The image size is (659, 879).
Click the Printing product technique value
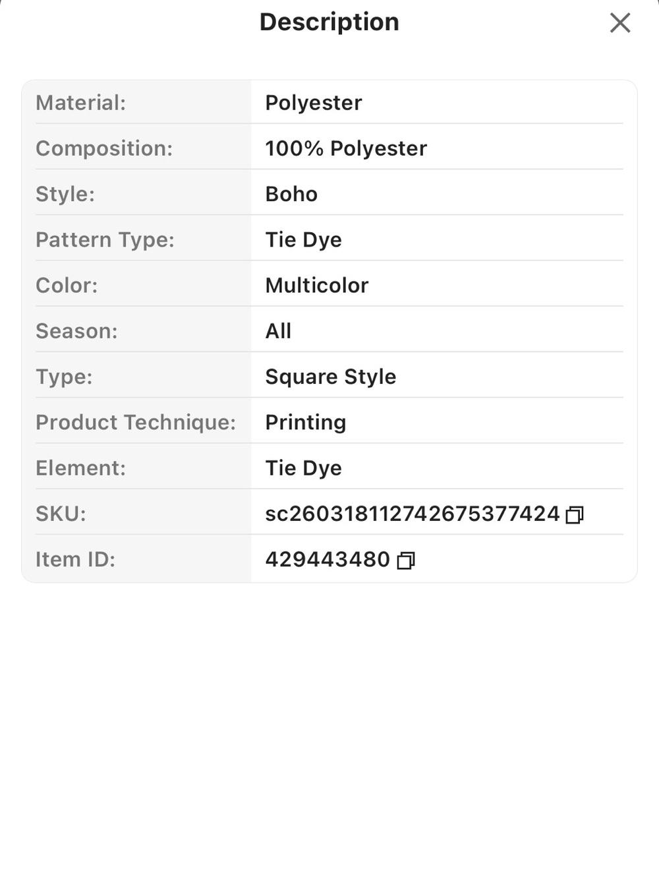pyautogui.click(x=306, y=423)
